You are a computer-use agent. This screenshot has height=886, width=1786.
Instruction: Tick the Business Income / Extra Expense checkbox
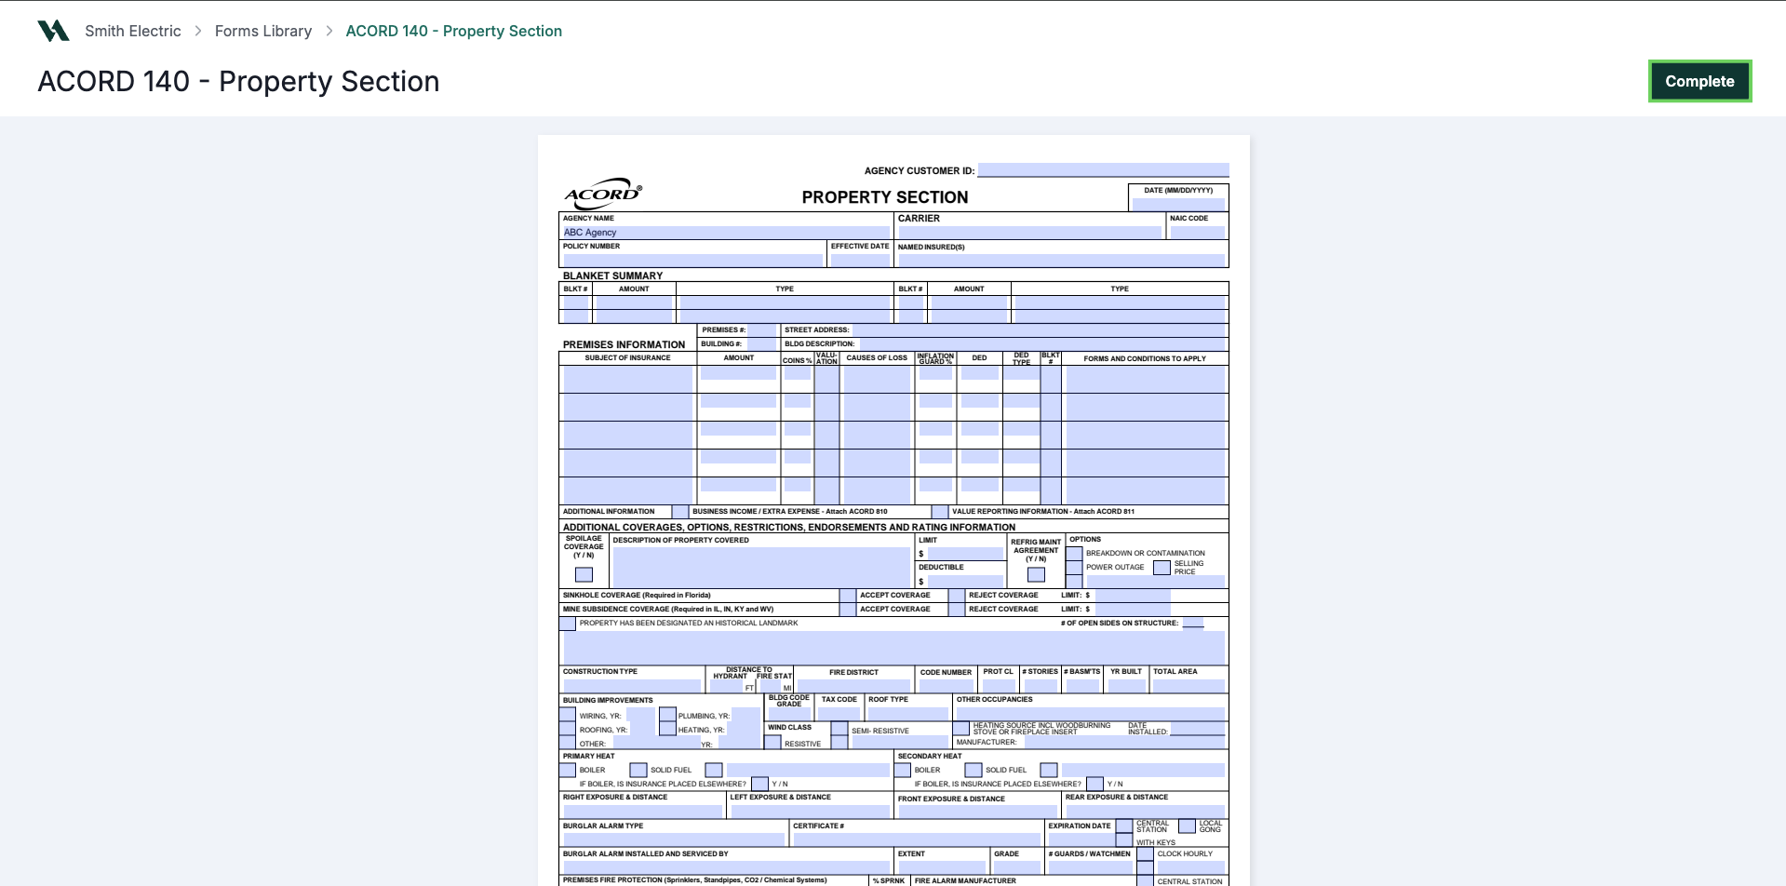[680, 512]
